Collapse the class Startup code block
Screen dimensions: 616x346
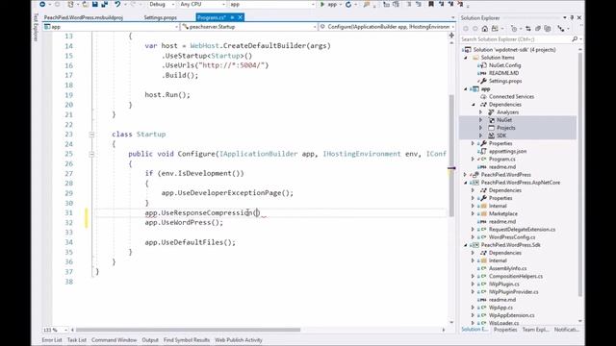[91, 135]
